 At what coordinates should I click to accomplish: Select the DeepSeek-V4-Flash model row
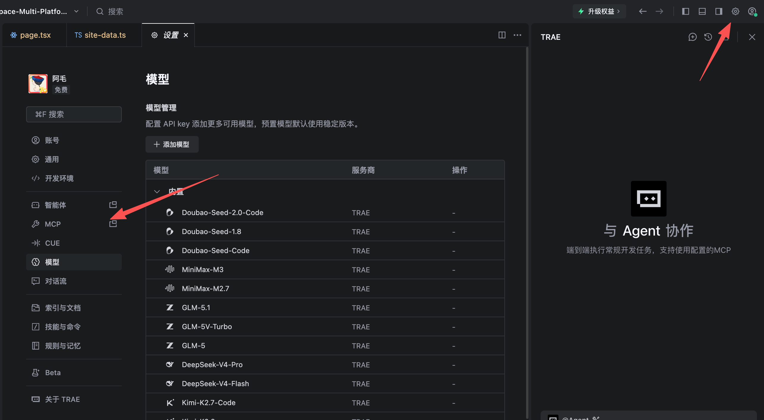(x=325, y=384)
